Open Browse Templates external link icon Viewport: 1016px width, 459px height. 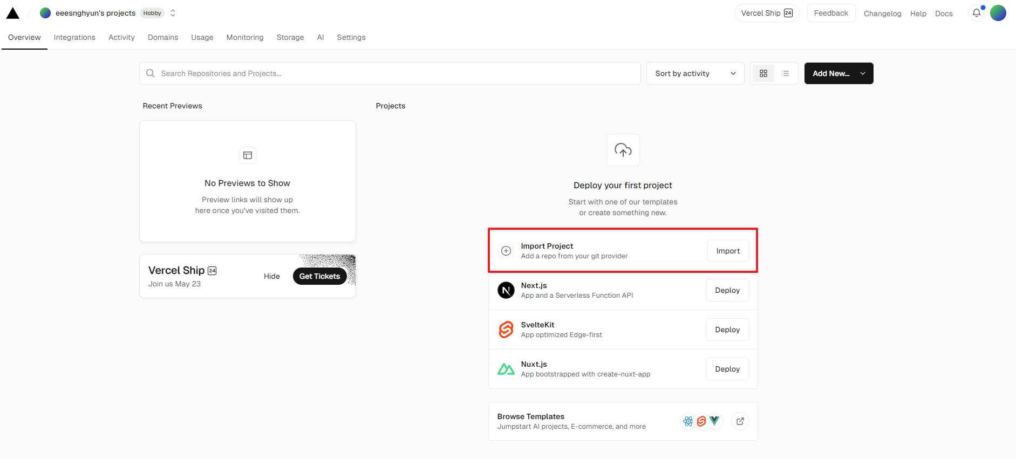740,421
